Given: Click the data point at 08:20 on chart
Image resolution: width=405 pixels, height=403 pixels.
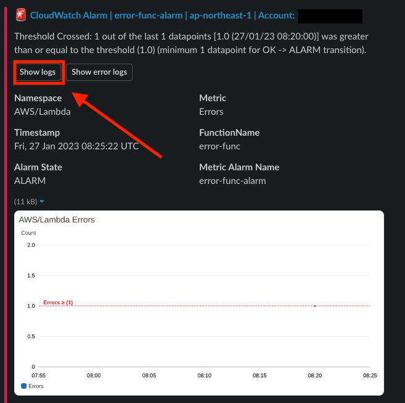Looking at the screenshot, I should [x=315, y=305].
